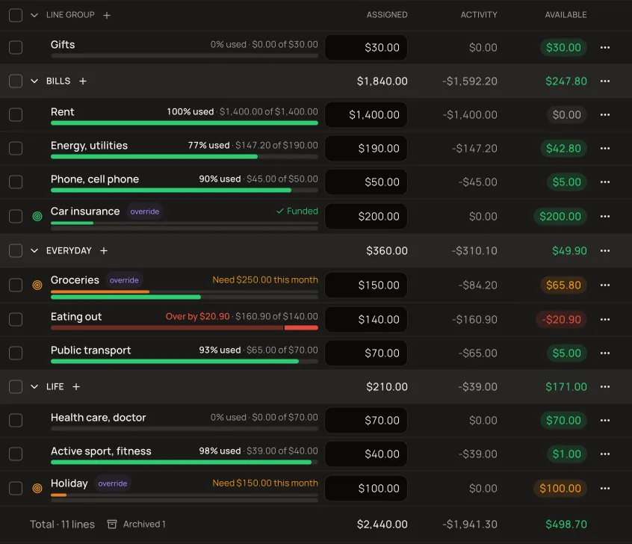The image size is (632, 544).
Task: Tick the Phone, cell phone checkbox
Action: 16,182
